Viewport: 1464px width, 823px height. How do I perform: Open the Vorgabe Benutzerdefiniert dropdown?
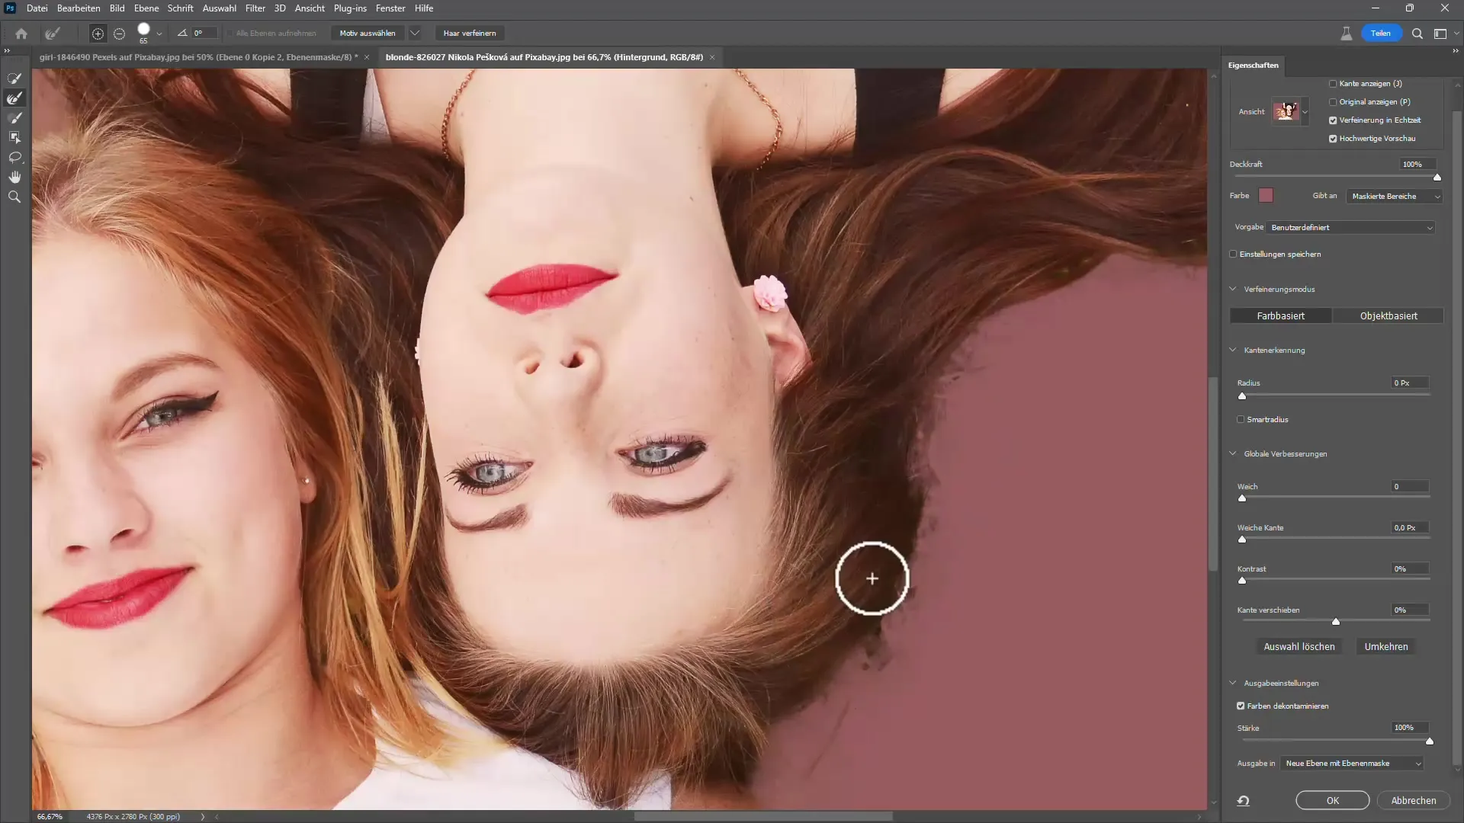(1351, 228)
